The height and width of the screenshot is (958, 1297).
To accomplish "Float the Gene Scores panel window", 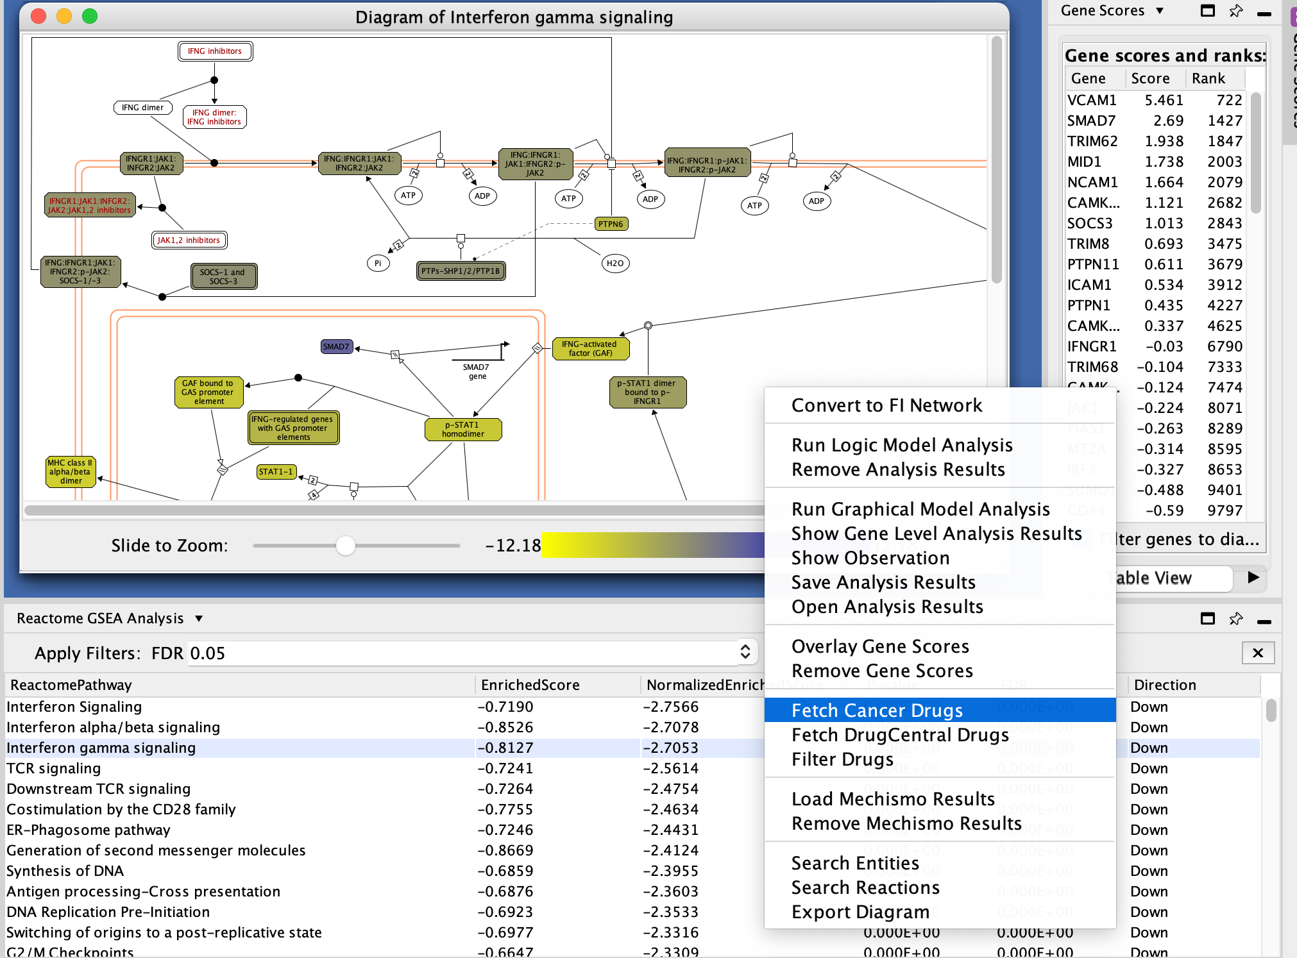I will pyautogui.click(x=1207, y=11).
